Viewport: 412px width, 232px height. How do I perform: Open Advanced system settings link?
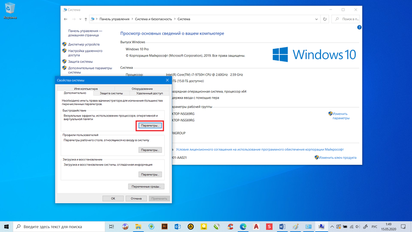point(90,70)
